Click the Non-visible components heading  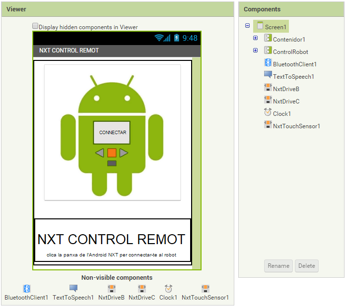click(x=117, y=278)
